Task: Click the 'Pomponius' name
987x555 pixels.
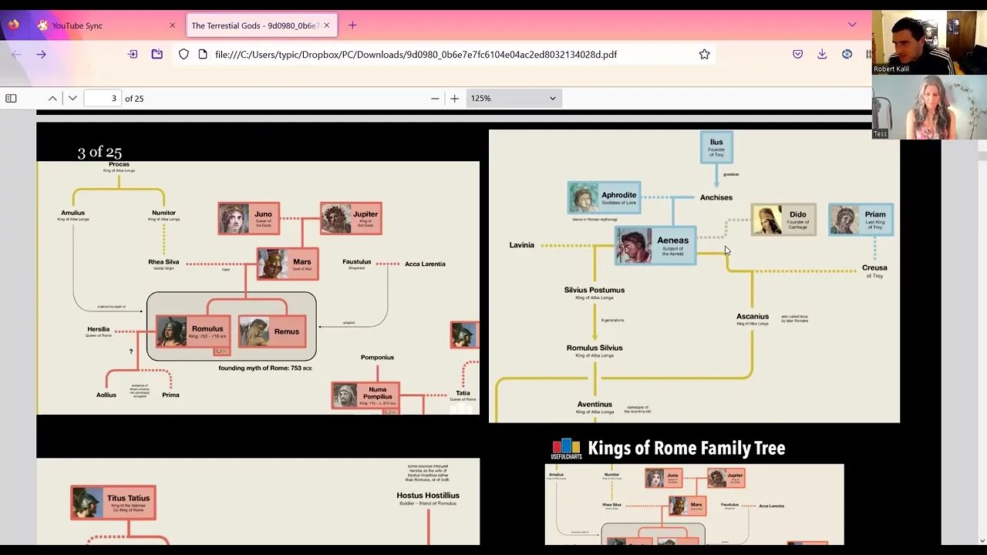Action: pyautogui.click(x=377, y=357)
